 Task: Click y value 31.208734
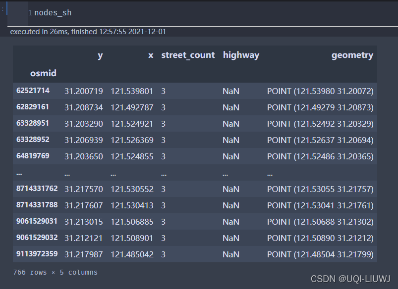83,107
